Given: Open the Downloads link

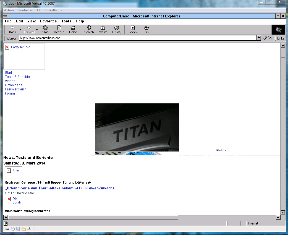Looking at the screenshot, I should [14, 85].
